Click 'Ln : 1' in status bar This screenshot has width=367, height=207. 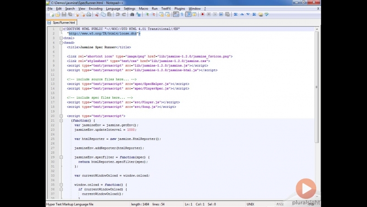point(189,204)
